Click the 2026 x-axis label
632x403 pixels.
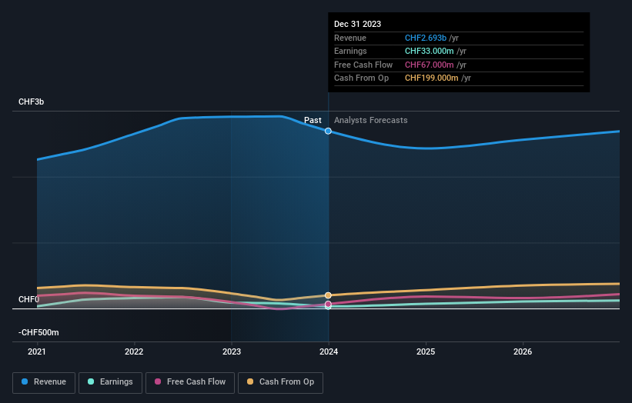tap(523, 352)
